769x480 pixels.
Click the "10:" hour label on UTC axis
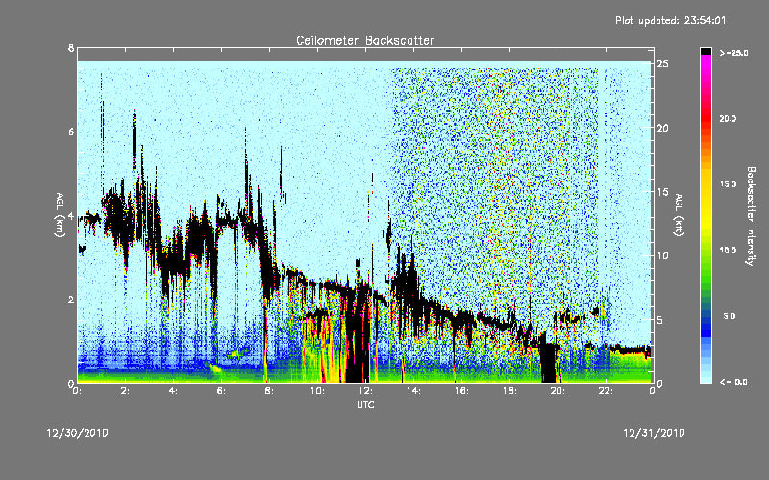point(318,391)
